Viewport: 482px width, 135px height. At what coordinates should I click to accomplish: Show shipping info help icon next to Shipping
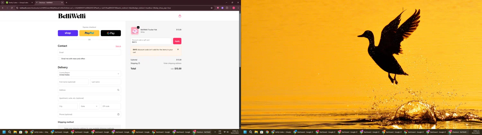(139, 63)
